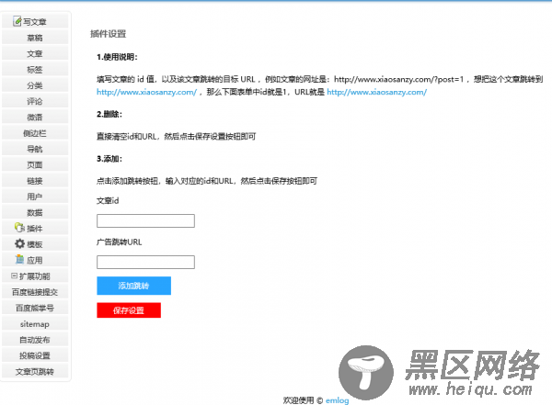This screenshot has width=552, height=405.
Task: Open 百度熊掌号 plugin page
Action: click(35, 308)
